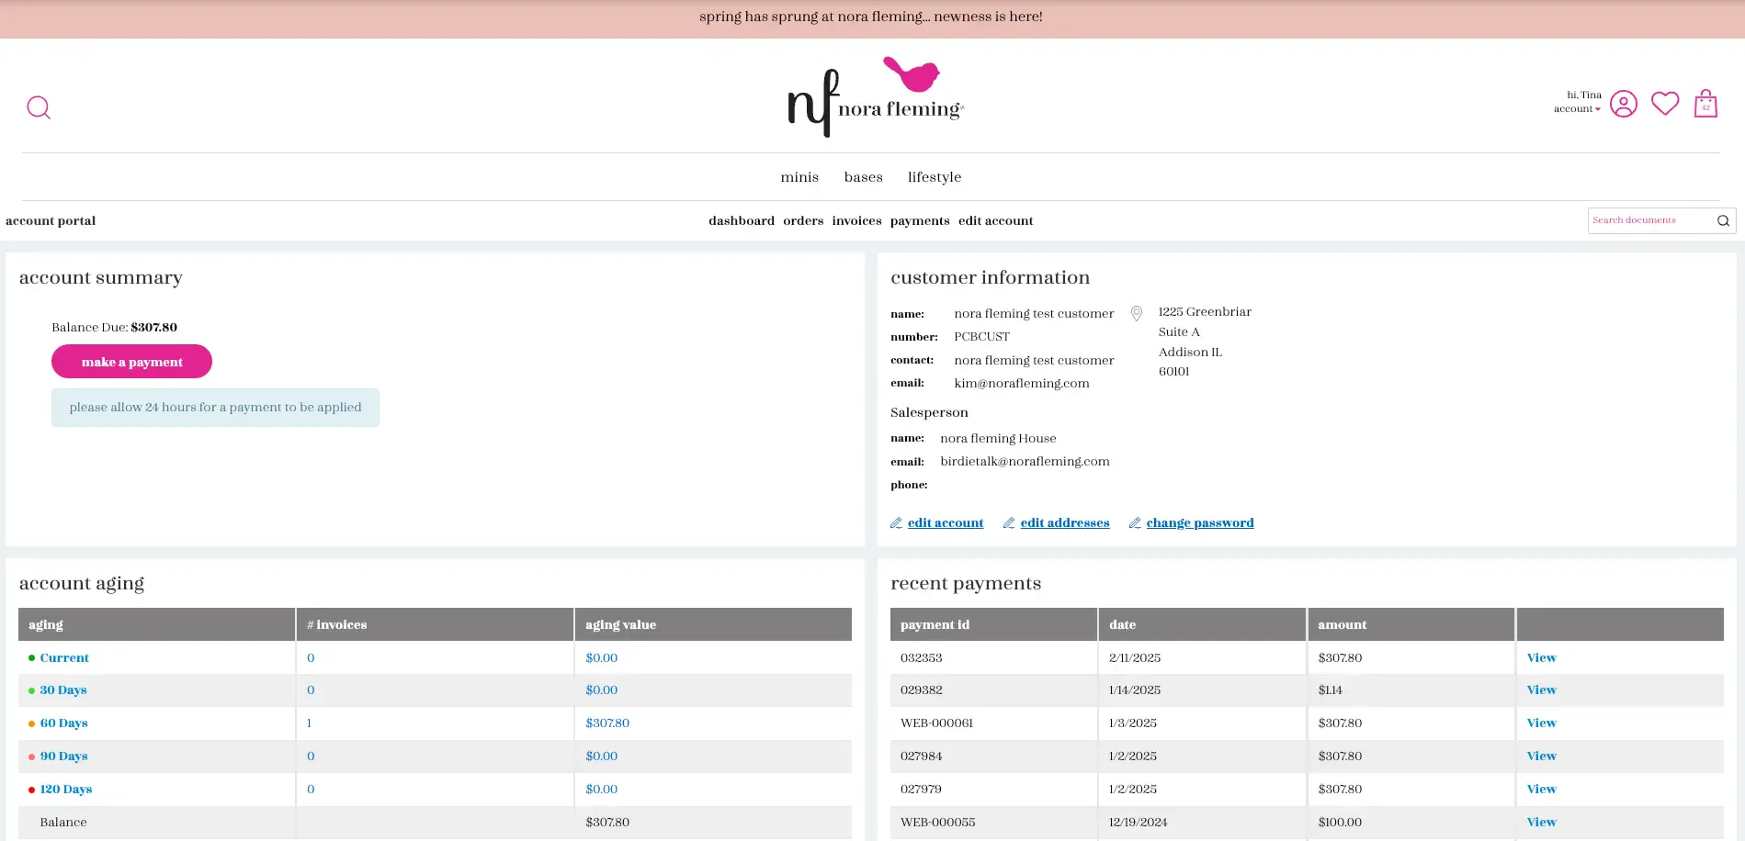The height and width of the screenshot is (841, 1745).
Task: Open the bases menu
Action: [864, 177]
